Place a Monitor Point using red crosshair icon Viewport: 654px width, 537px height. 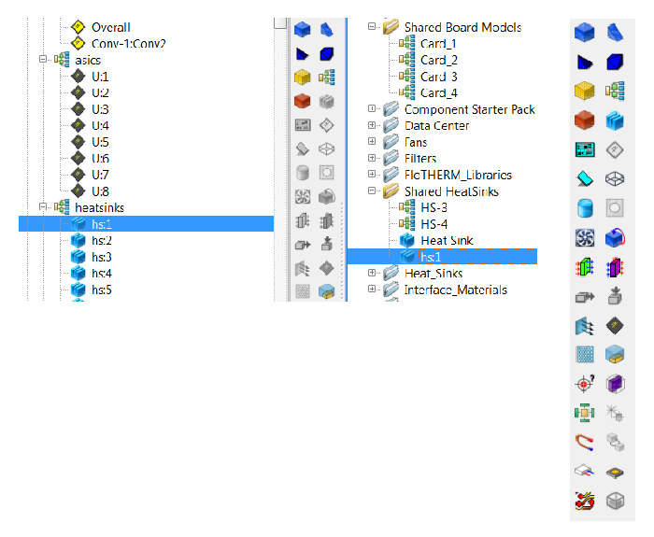tap(584, 383)
